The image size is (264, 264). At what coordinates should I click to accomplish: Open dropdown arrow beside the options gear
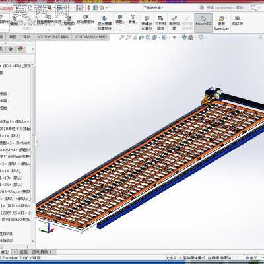[106, 8]
